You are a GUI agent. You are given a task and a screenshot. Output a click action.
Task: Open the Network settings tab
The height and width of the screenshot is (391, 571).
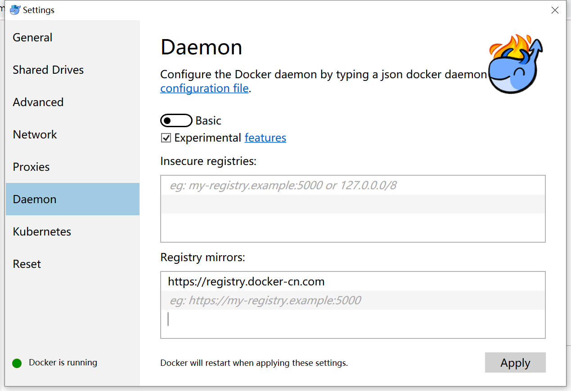35,134
